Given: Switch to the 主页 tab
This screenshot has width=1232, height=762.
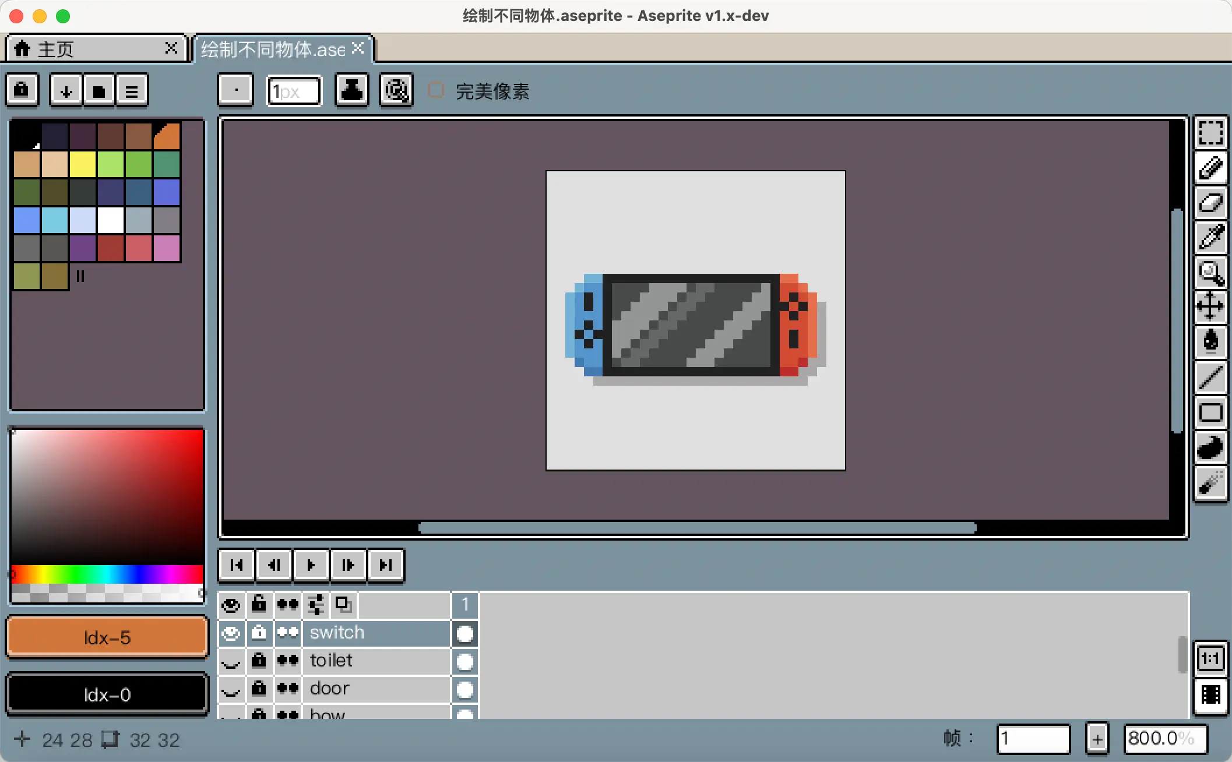Looking at the screenshot, I should (x=96, y=49).
